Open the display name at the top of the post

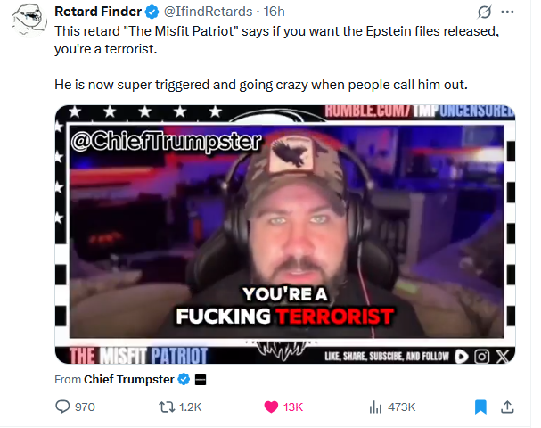pos(98,12)
